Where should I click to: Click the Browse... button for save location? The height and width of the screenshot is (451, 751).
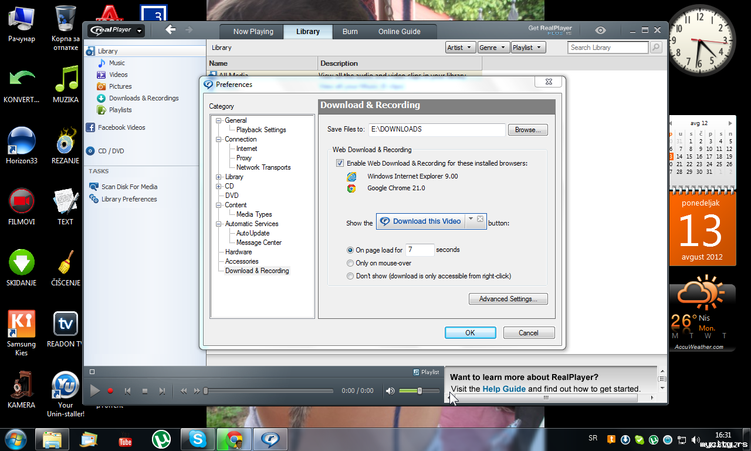click(x=528, y=130)
